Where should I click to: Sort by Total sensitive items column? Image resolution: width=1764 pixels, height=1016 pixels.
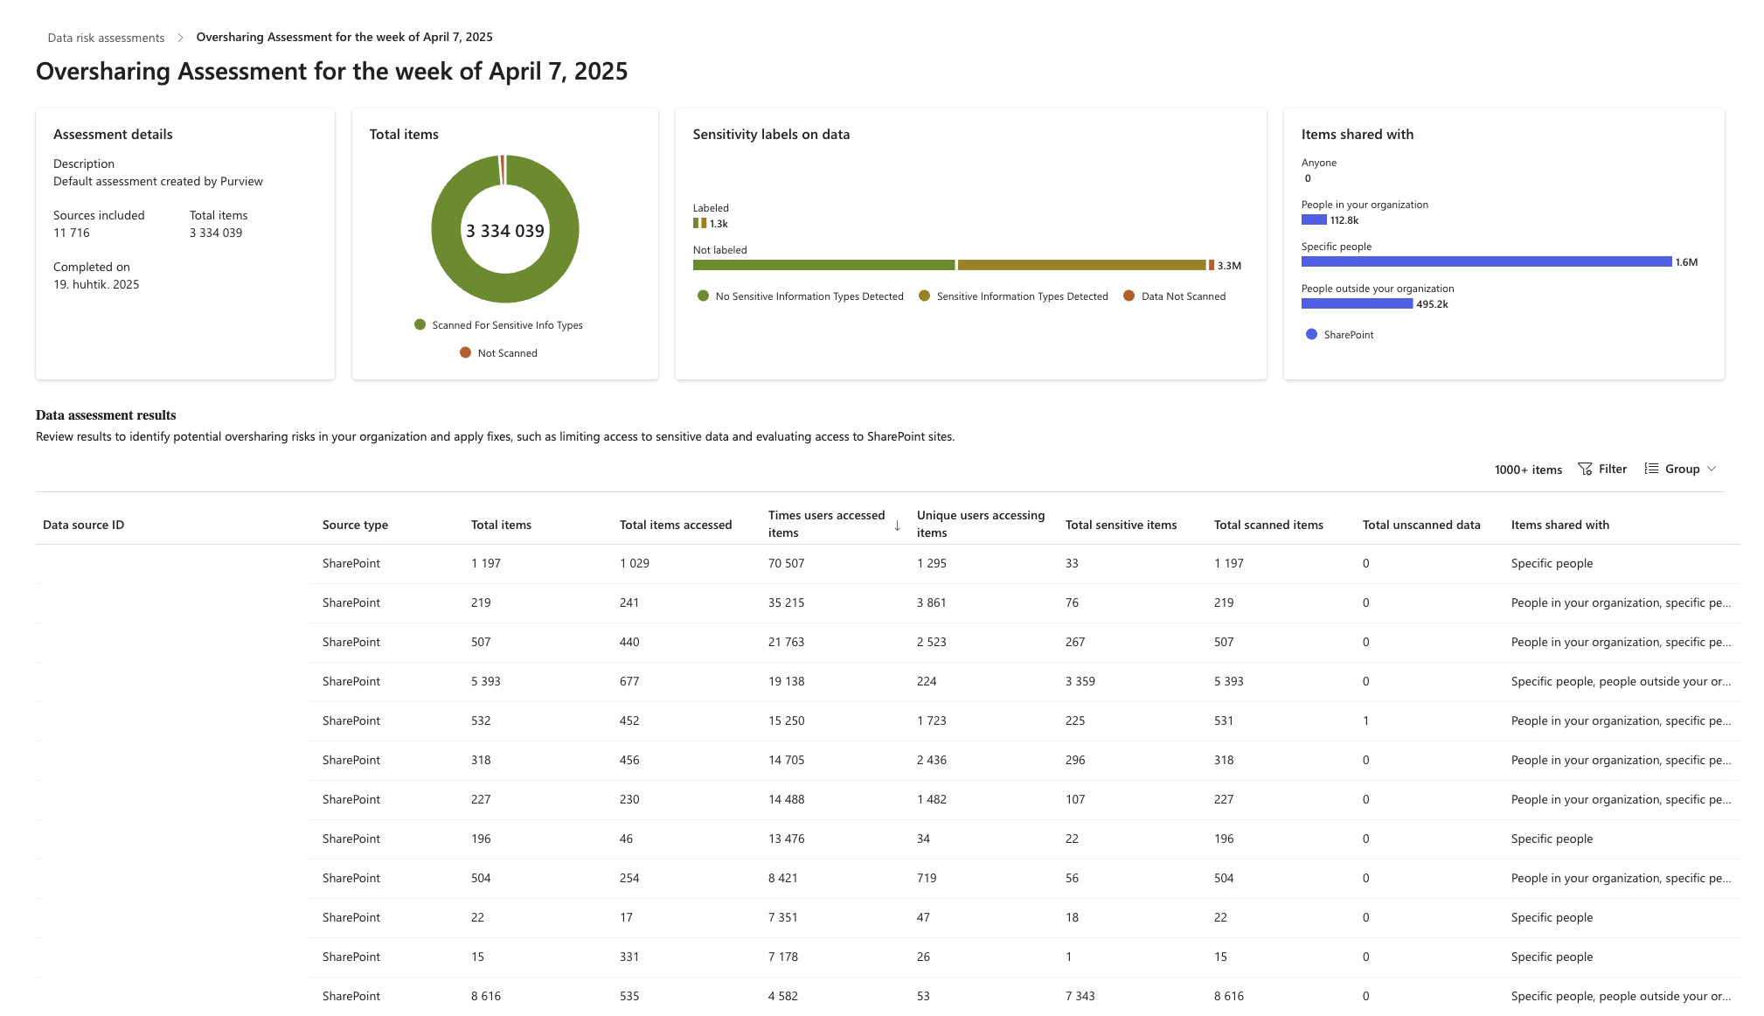(x=1121, y=525)
